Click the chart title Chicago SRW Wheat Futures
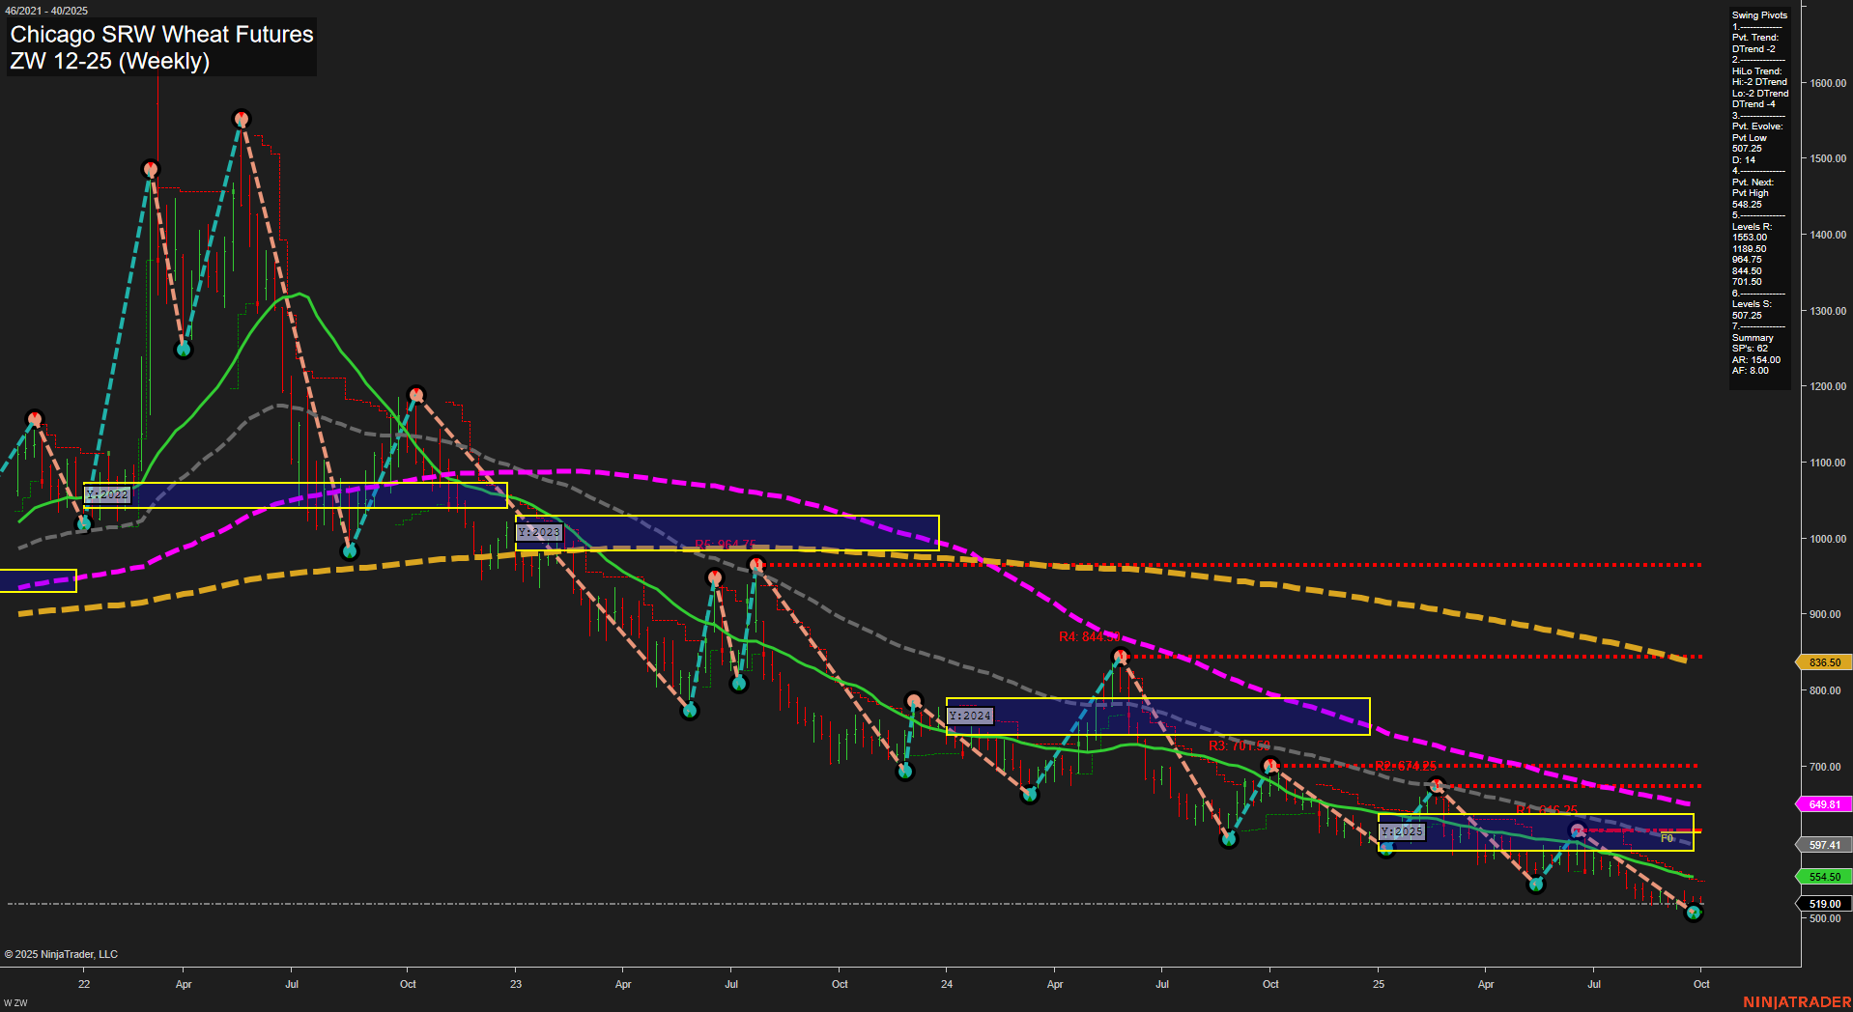1853x1012 pixels. click(160, 35)
